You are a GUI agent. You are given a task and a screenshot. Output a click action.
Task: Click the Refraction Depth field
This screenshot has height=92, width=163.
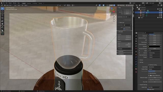pyautogui.click(x=155, y=78)
